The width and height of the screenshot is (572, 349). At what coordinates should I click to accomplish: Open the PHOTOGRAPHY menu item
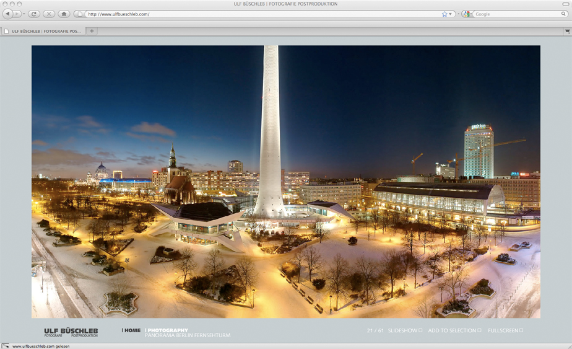[167, 330]
